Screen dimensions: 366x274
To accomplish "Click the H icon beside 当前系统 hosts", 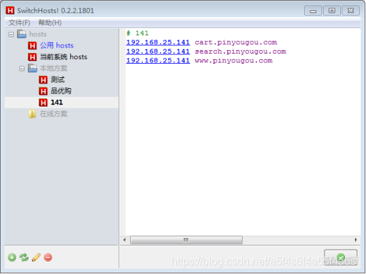I will coord(32,57).
